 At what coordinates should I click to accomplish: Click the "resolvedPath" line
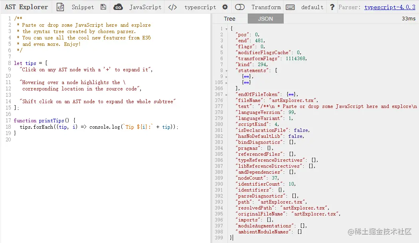(x=282, y=208)
